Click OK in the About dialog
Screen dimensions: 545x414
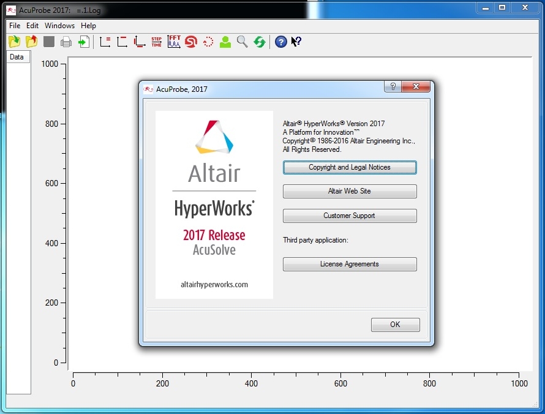pyautogui.click(x=395, y=325)
